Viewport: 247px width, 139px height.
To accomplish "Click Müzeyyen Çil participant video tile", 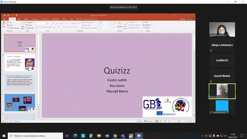I will pos(222,91).
